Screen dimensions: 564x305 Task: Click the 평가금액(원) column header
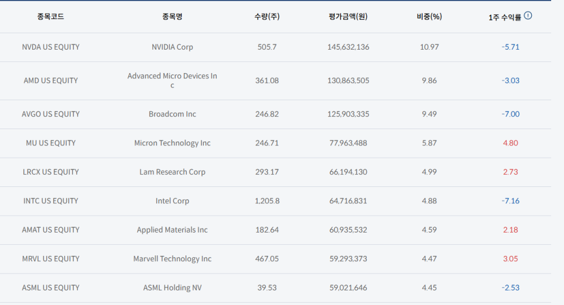click(348, 17)
